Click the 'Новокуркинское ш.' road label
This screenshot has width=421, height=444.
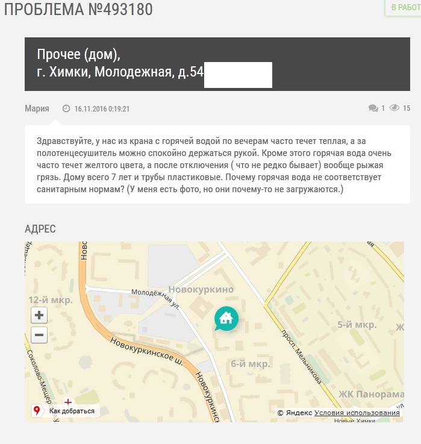tap(146, 351)
